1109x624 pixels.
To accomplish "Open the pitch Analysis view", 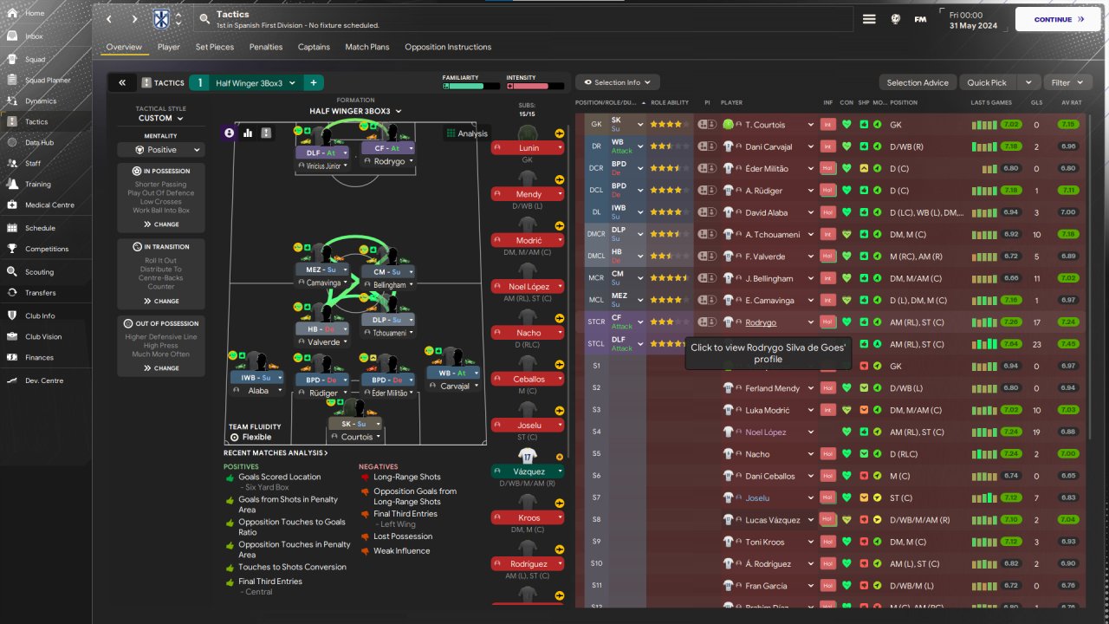I will coord(467,133).
